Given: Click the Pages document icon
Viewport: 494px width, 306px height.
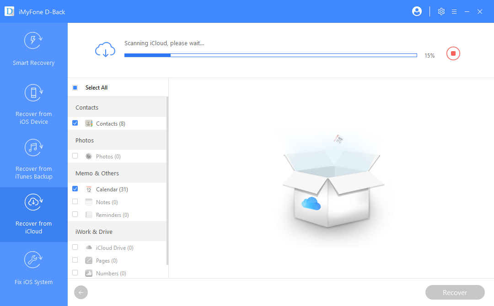Looking at the screenshot, I should pyautogui.click(x=89, y=260).
